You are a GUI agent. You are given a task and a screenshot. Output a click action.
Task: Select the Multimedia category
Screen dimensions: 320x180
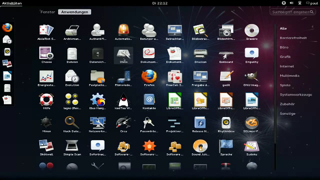[x=289, y=76]
